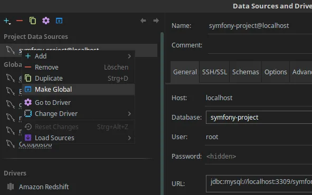Viewport: 312px width, 195px height.
Task: Open the Options tab
Action: point(276,72)
